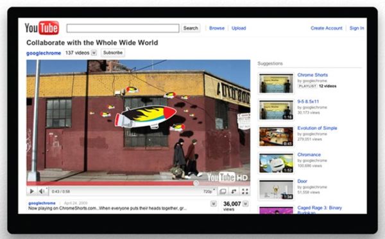Click the 0:43 / 0:58 time display
The width and height of the screenshot is (385, 239).
pos(61,191)
